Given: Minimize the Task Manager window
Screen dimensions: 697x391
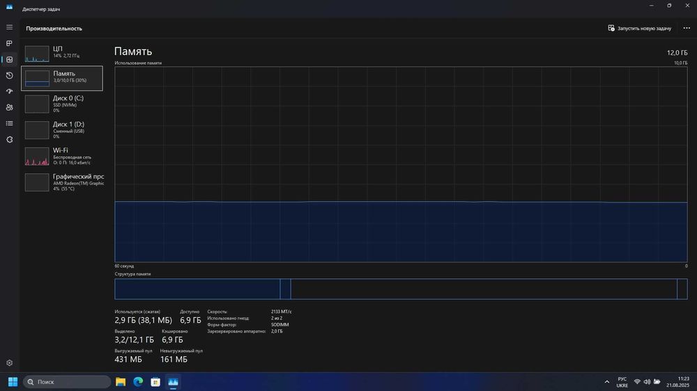Looking at the screenshot, I should [651, 6].
